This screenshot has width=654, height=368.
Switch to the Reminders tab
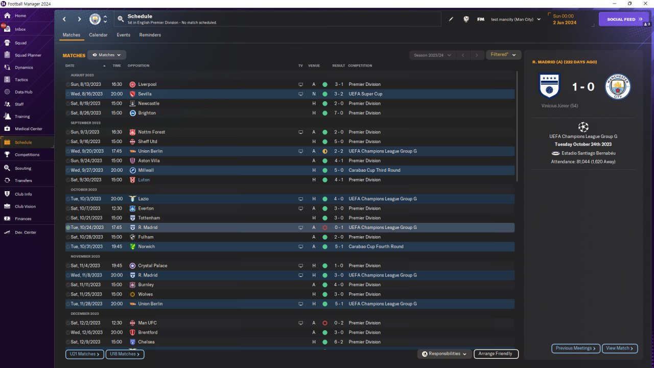point(150,35)
